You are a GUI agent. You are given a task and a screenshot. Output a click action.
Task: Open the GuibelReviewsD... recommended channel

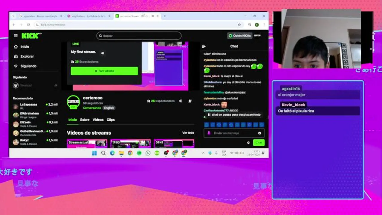coord(35,133)
